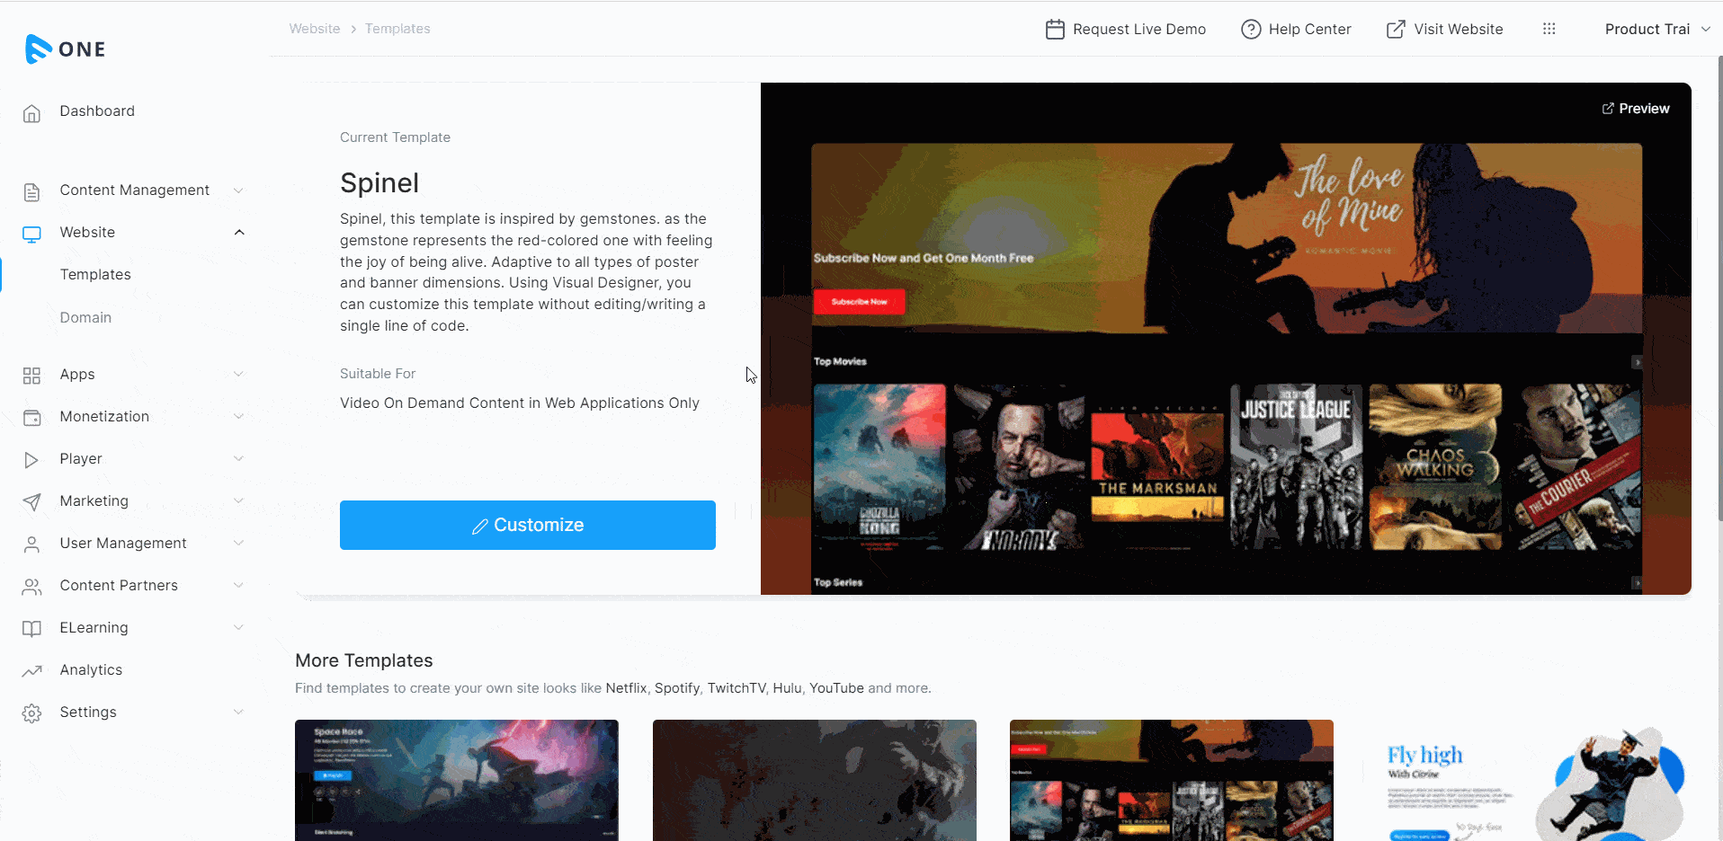The width and height of the screenshot is (1723, 841).
Task: Click the red Subscribe Now button in preview
Action: [859, 302]
